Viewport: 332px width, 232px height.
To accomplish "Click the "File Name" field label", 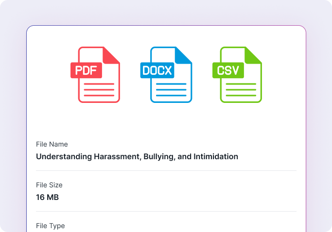I will tap(52, 144).
